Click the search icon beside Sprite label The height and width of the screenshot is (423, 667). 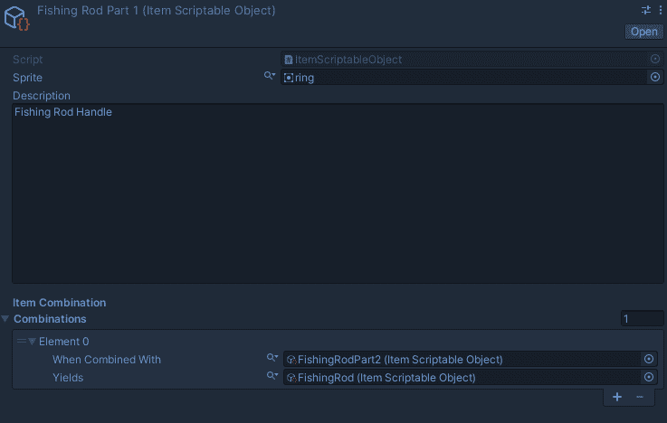[x=270, y=77]
